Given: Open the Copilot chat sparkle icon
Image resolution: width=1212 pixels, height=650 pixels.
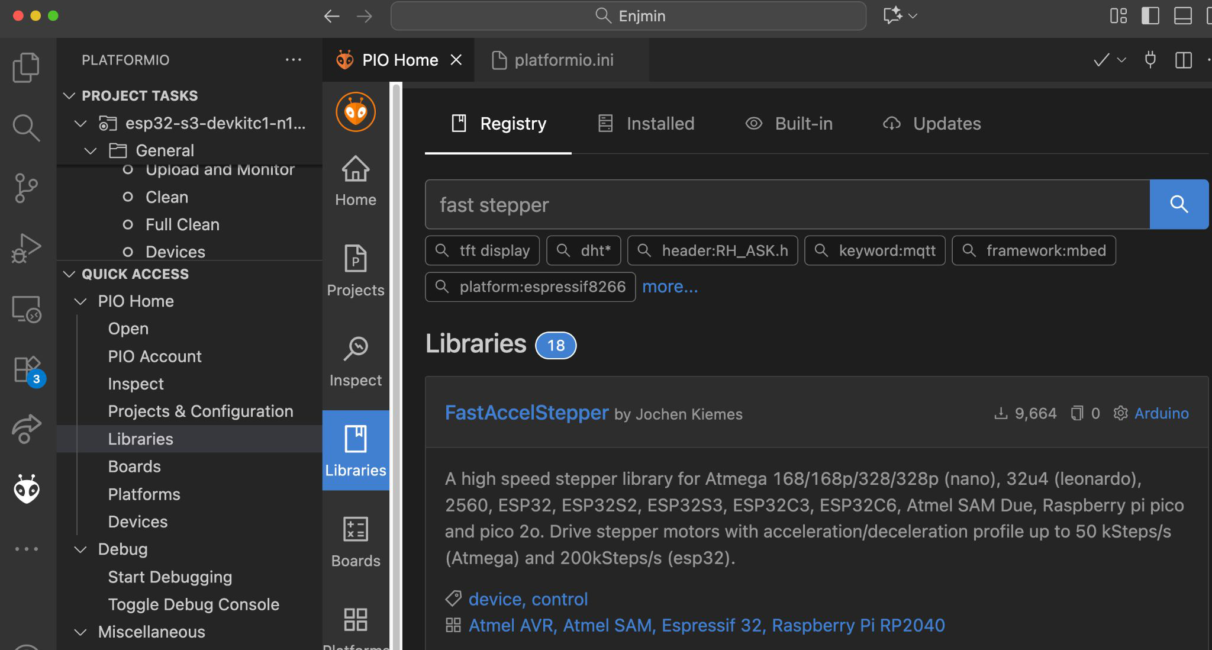Looking at the screenshot, I should [892, 15].
